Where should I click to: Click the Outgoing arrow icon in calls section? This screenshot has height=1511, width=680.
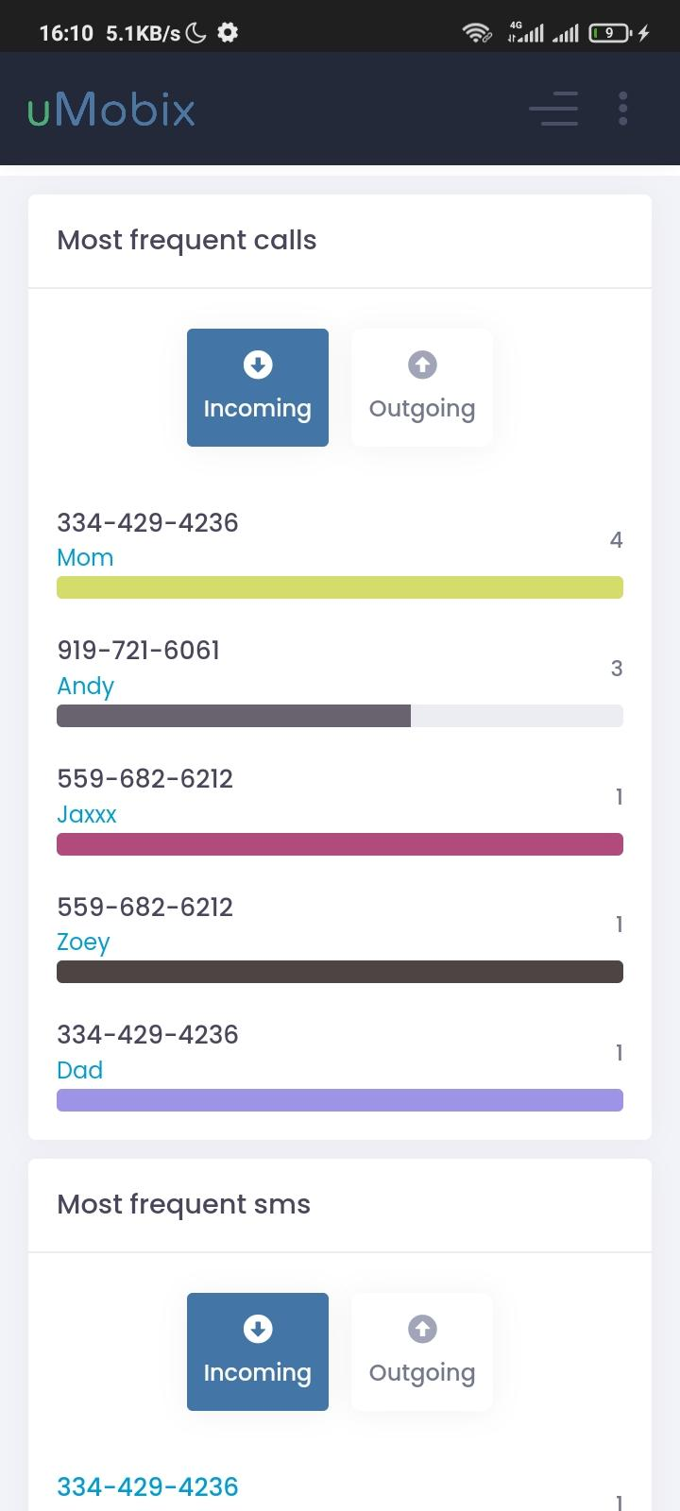[421, 365]
